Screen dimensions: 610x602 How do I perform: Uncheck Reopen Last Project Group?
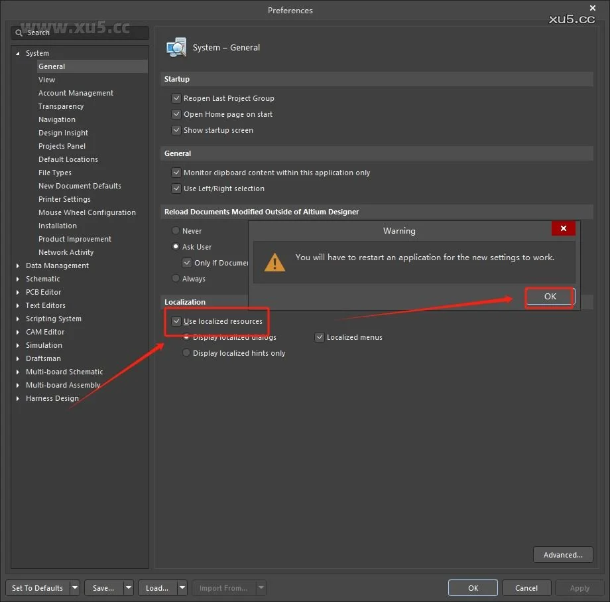(x=176, y=98)
